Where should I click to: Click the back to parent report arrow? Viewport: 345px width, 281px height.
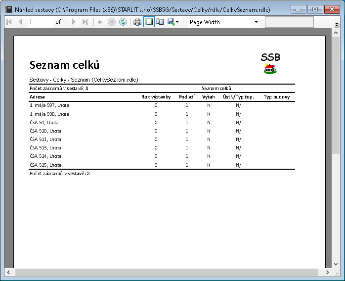[100, 22]
